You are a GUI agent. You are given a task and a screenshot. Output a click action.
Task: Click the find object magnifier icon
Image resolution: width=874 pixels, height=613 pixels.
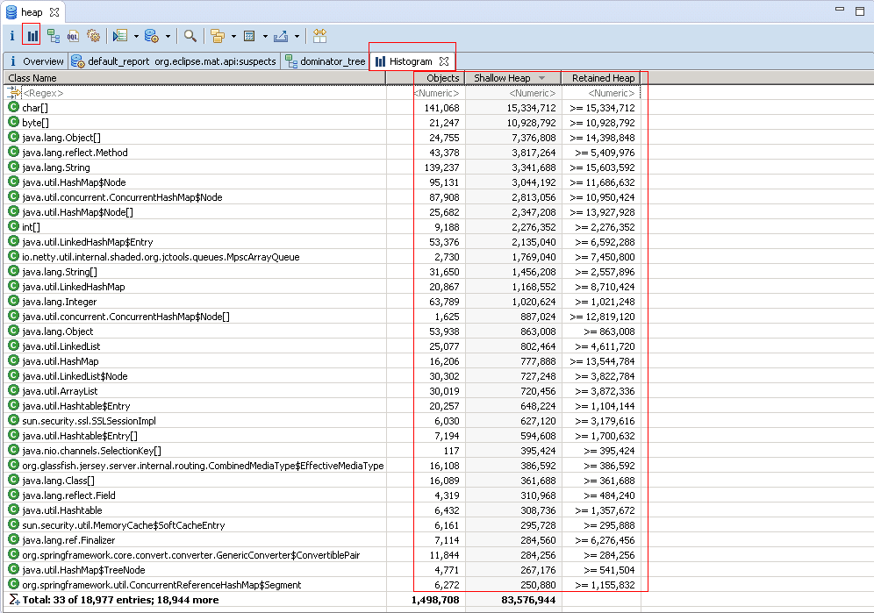point(190,36)
